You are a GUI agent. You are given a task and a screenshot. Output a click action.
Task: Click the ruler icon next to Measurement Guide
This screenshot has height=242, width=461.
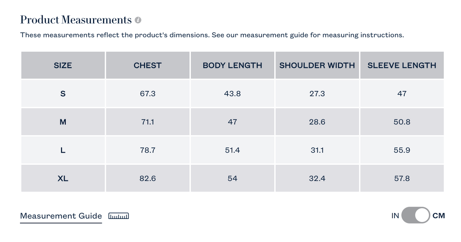(x=119, y=216)
